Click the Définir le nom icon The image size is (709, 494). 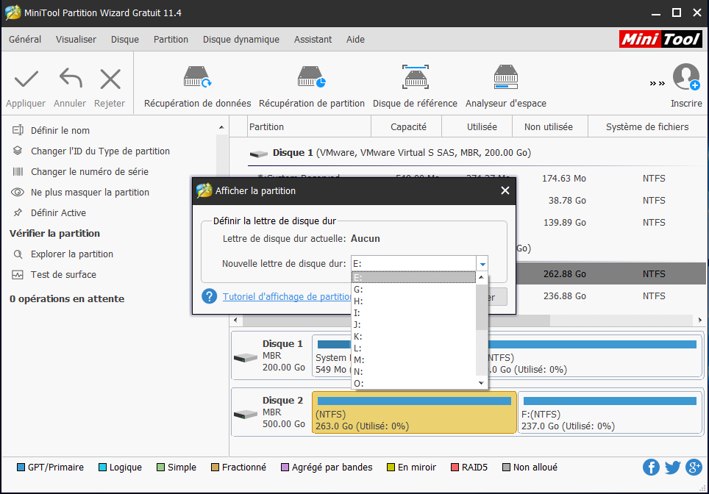[18, 130]
